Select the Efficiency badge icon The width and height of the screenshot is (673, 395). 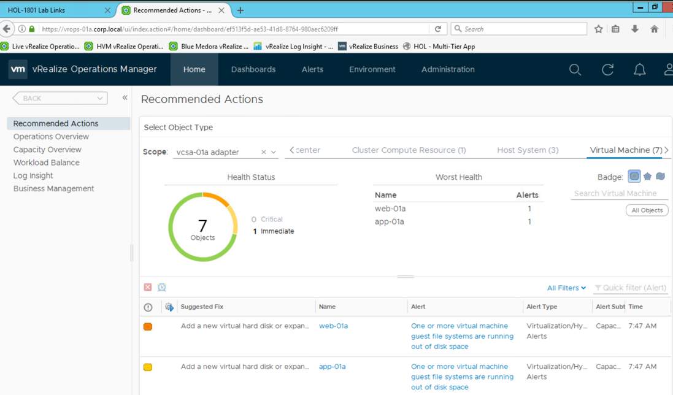[x=661, y=176]
